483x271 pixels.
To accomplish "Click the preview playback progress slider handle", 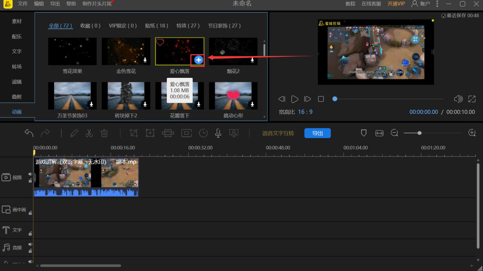I will point(335,99).
